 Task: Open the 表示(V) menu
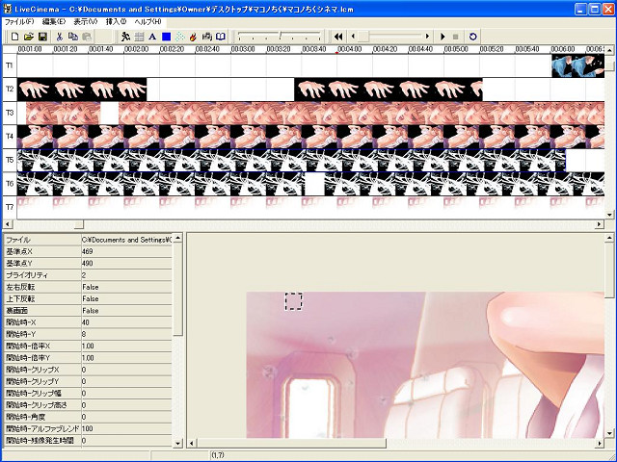(x=86, y=22)
